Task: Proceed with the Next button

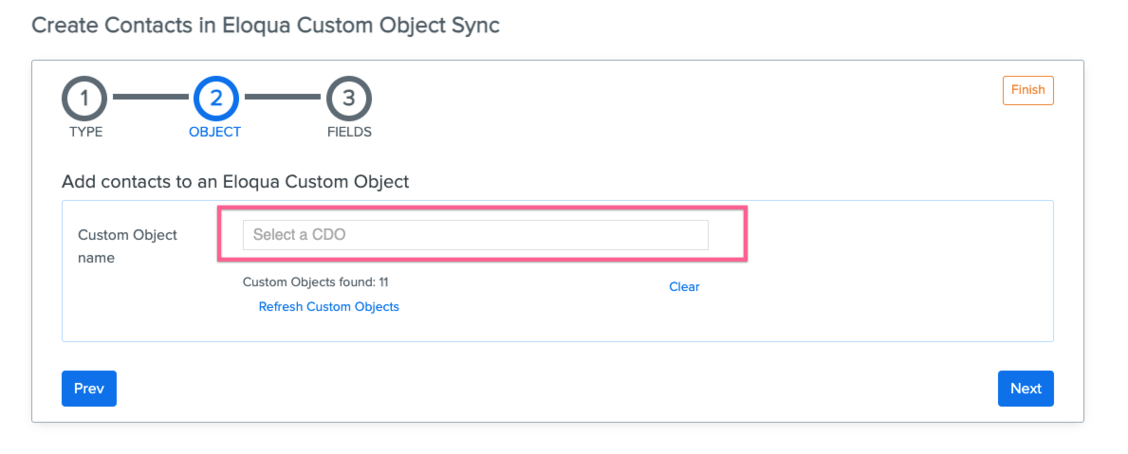Action: pyautogui.click(x=1026, y=389)
